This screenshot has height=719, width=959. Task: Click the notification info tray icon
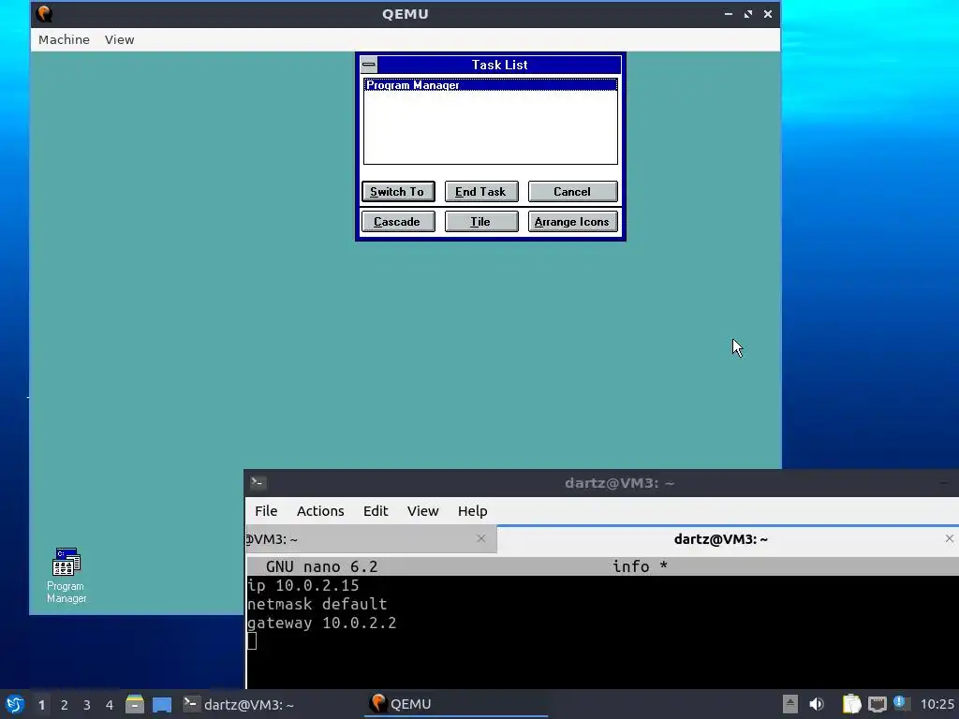point(900,703)
